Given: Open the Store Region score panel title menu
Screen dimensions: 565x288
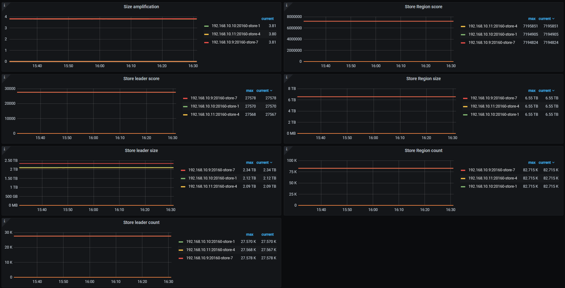Looking at the screenshot, I should click(423, 7).
